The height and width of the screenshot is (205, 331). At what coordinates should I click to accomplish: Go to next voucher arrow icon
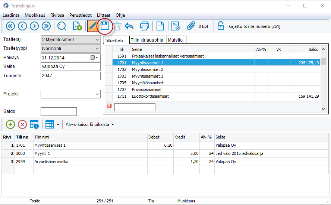[34, 26]
